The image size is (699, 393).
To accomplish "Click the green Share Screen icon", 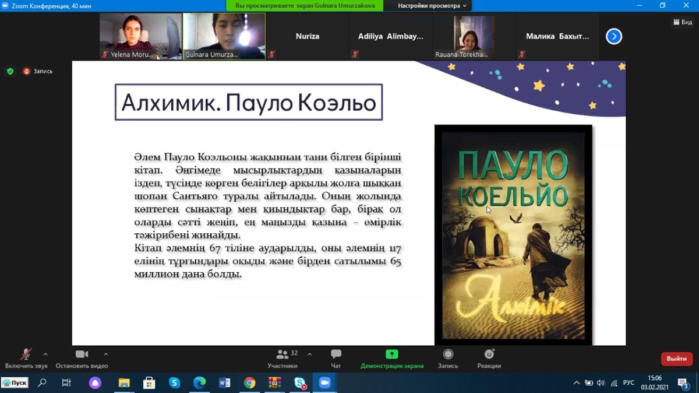I will click(x=391, y=355).
